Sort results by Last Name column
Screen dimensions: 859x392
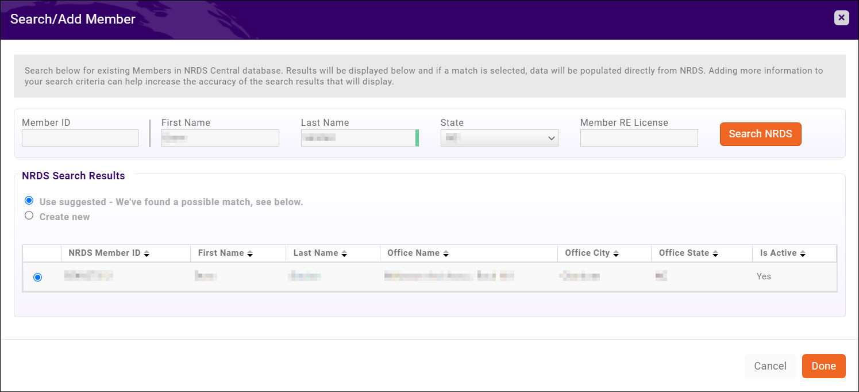344,253
